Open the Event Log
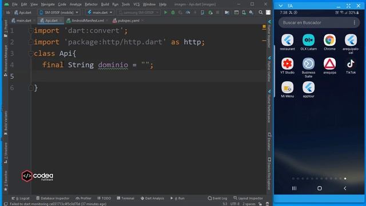Viewport: 366px width, 206px height. pyautogui.click(x=217, y=199)
